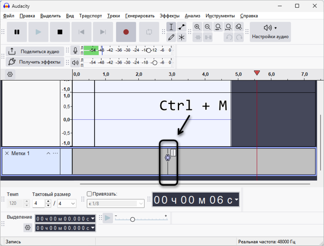324x246 pixels.
Task: Click the Получить эффекты button
Action: (x=35, y=62)
